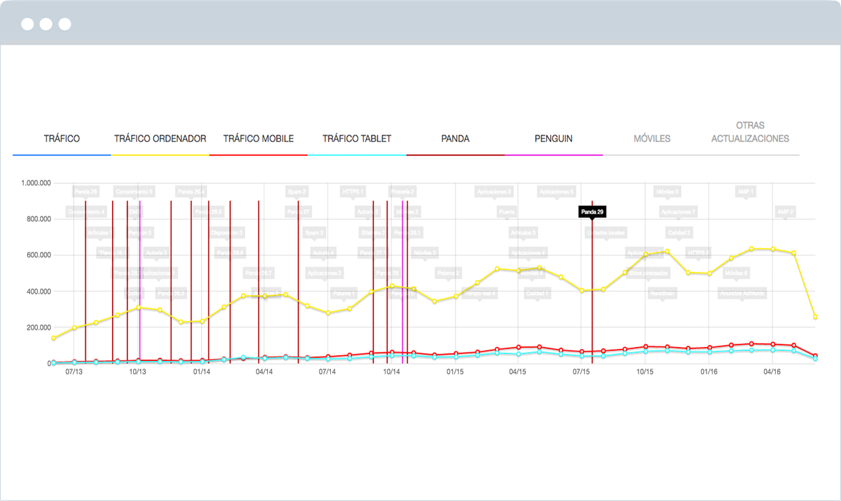
Task: Click the Spam 2 update label
Action: (296, 192)
